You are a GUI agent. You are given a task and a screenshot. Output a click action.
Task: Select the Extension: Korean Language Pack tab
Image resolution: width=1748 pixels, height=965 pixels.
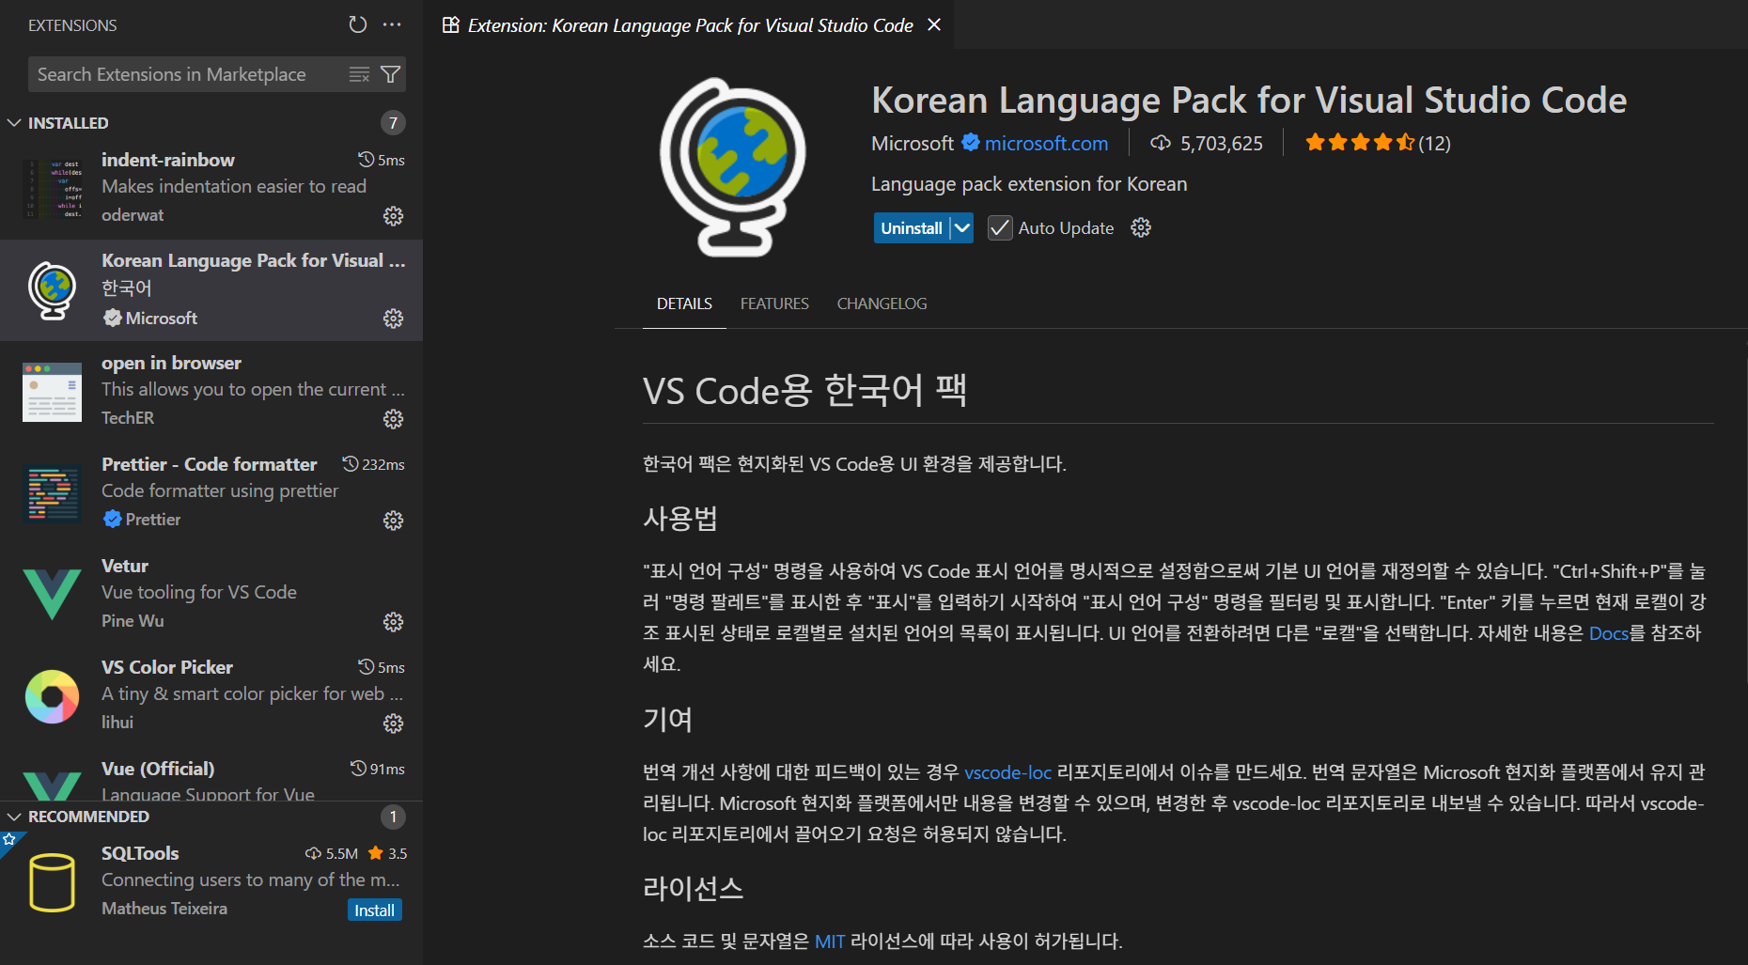coord(690,25)
